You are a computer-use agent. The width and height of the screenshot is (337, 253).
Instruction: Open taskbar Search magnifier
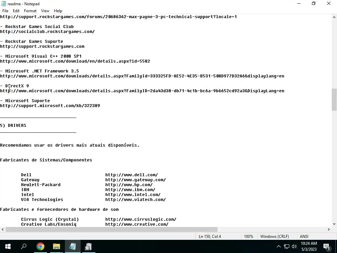coord(24,246)
